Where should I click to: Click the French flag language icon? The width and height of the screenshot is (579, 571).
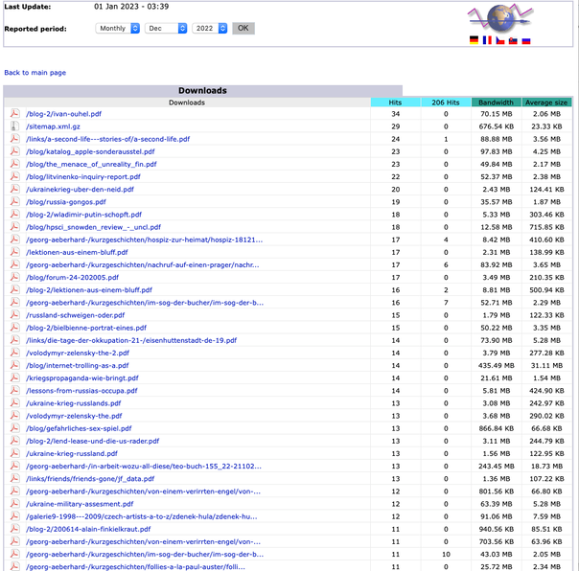(487, 40)
